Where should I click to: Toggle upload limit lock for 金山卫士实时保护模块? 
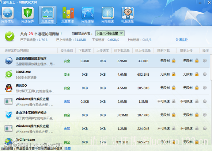pyautogui.click(x=197, y=115)
